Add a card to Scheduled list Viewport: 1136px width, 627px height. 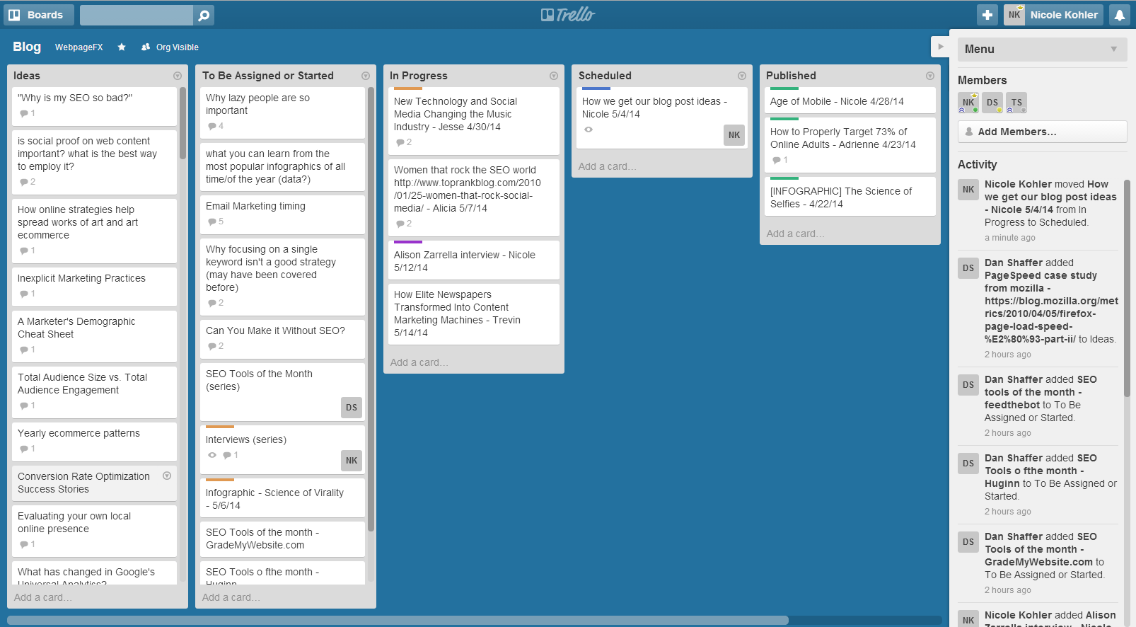(x=608, y=166)
